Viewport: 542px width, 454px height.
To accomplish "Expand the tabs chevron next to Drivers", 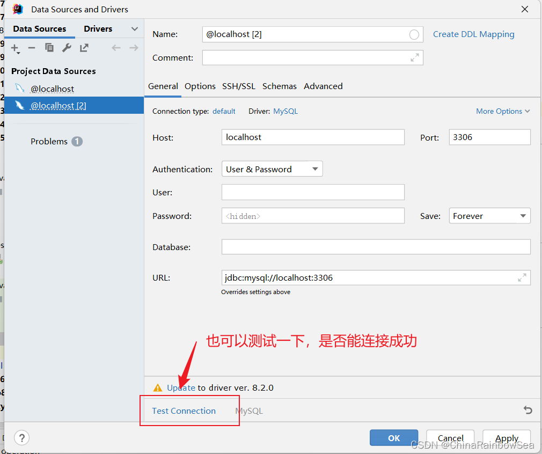I will [x=135, y=29].
